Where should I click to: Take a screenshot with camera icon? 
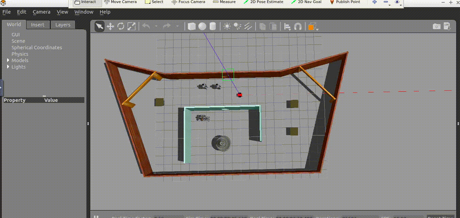437,26
